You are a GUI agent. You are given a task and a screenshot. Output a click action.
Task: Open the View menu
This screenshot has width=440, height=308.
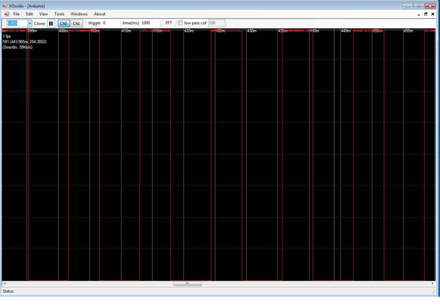tap(43, 14)
